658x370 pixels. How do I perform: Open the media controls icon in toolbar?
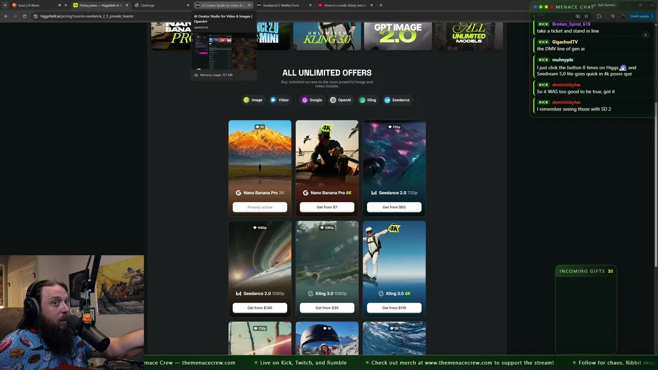[612, 16]
